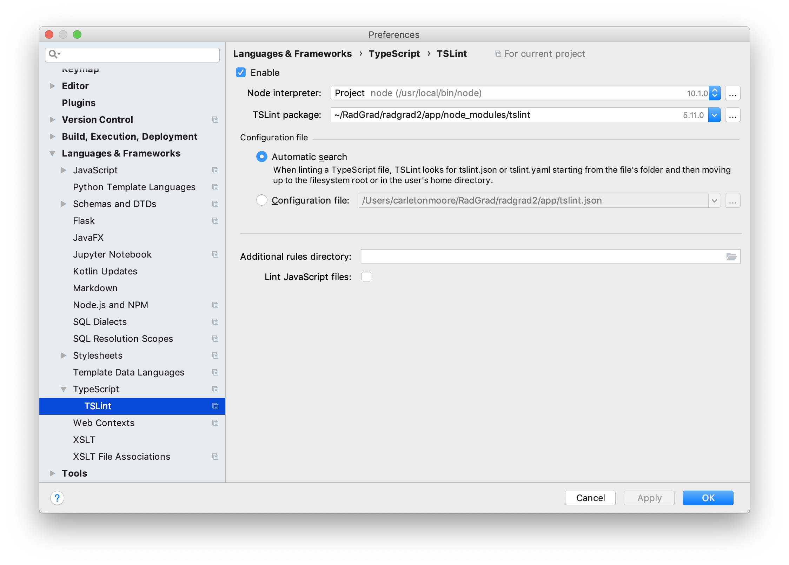Click the search magnifier icon in settings search
This screenshot has height=565, width=789.
click(54, 54)
